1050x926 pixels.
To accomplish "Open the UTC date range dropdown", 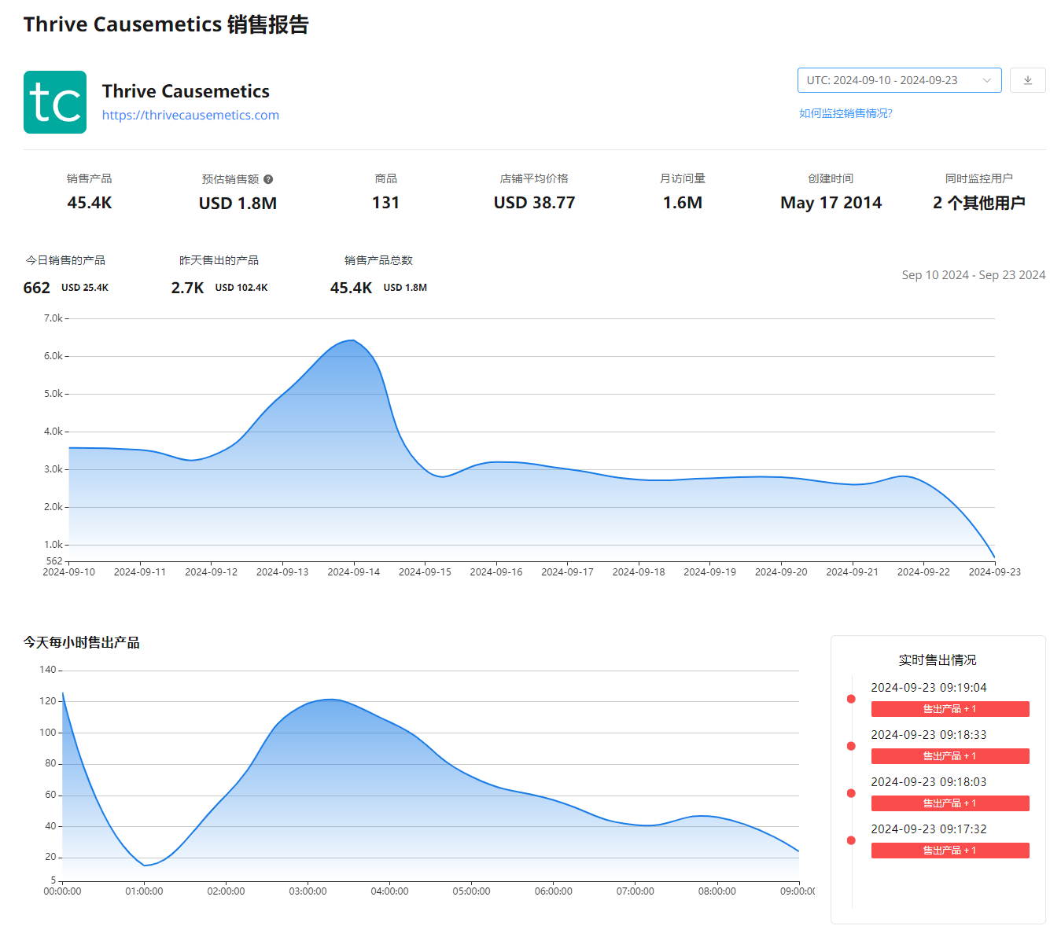I will pos(899,80).
